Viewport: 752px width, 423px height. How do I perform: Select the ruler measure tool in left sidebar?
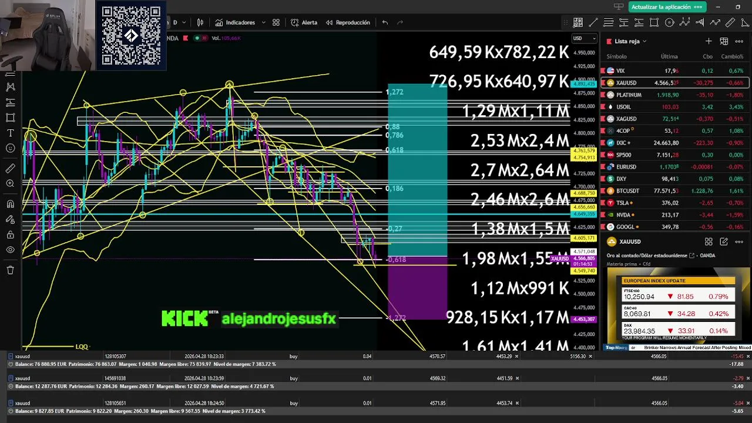pyautogui.click(x=10, y=169)
